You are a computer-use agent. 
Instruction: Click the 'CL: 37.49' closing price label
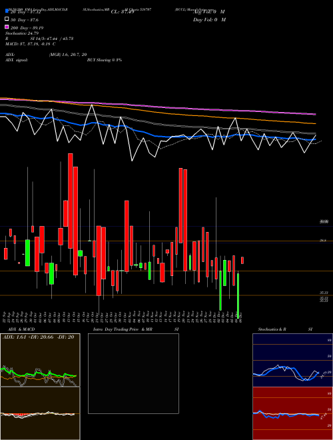pyautogui.click(x=123, y=12)
